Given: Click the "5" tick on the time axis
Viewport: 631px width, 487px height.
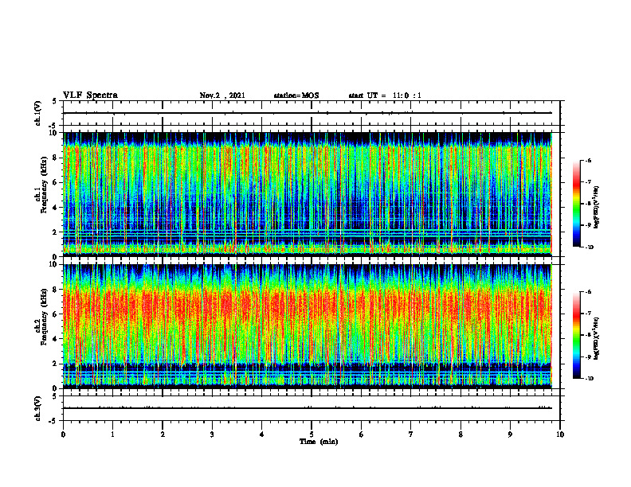Looking at the screenshot, I should tap(312, 434).
